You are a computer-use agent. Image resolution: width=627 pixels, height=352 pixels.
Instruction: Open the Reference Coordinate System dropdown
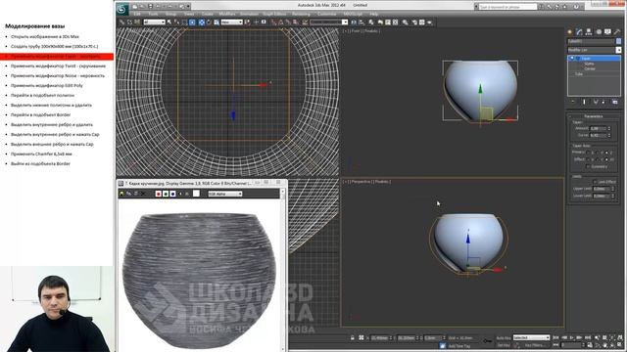pyautogui.click(x=231, y=22)
